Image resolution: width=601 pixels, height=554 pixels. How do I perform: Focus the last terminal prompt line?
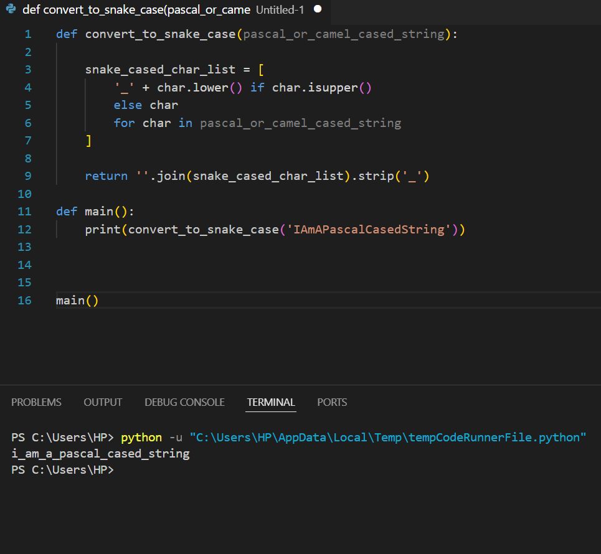pos(62,469)
